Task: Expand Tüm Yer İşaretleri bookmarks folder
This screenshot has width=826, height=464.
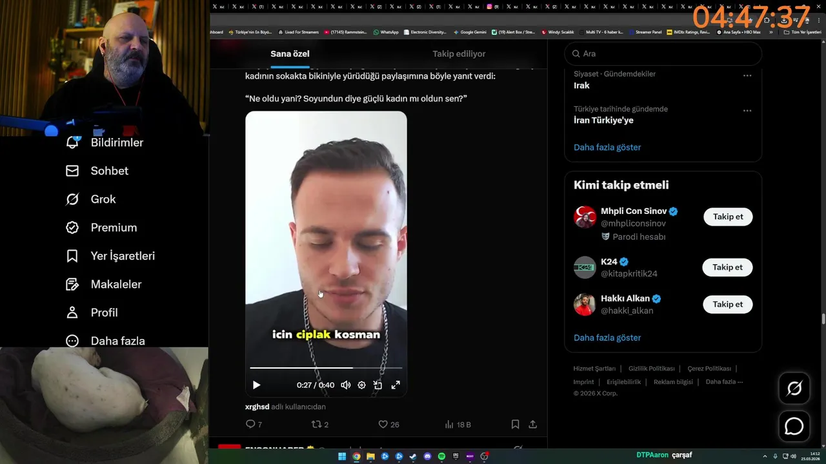Action: (x=803, y=32)
